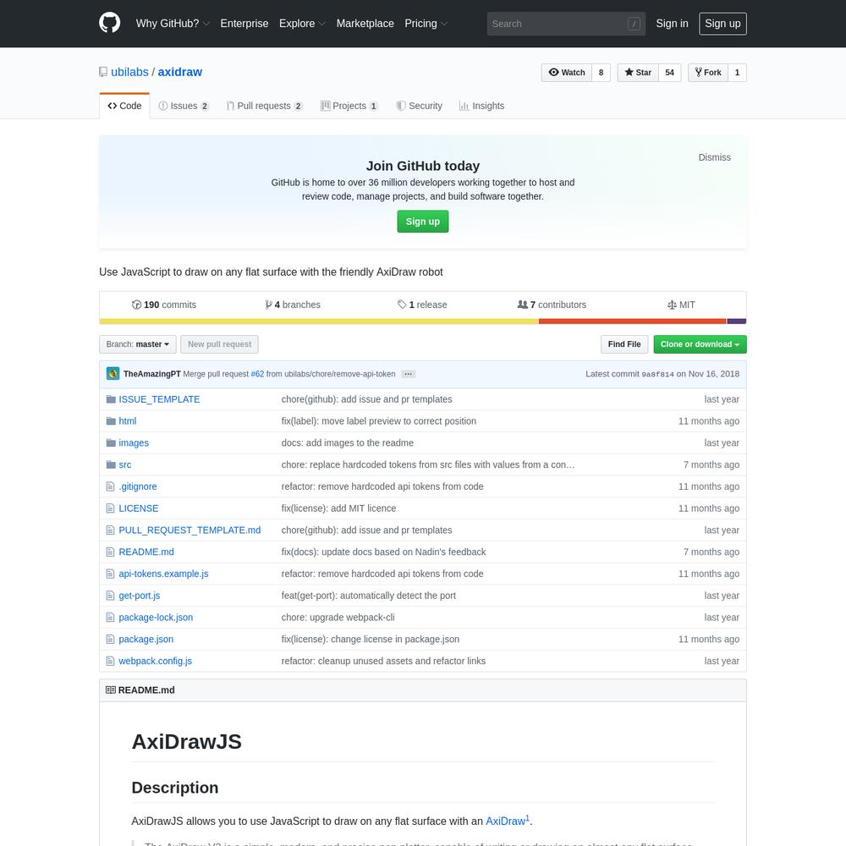Open the ubilabs owner link
846x846 pixels.
pos(129,72)
